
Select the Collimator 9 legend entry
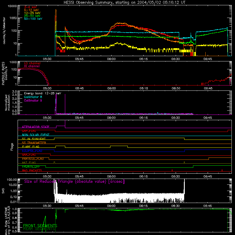tap(33, 100)
